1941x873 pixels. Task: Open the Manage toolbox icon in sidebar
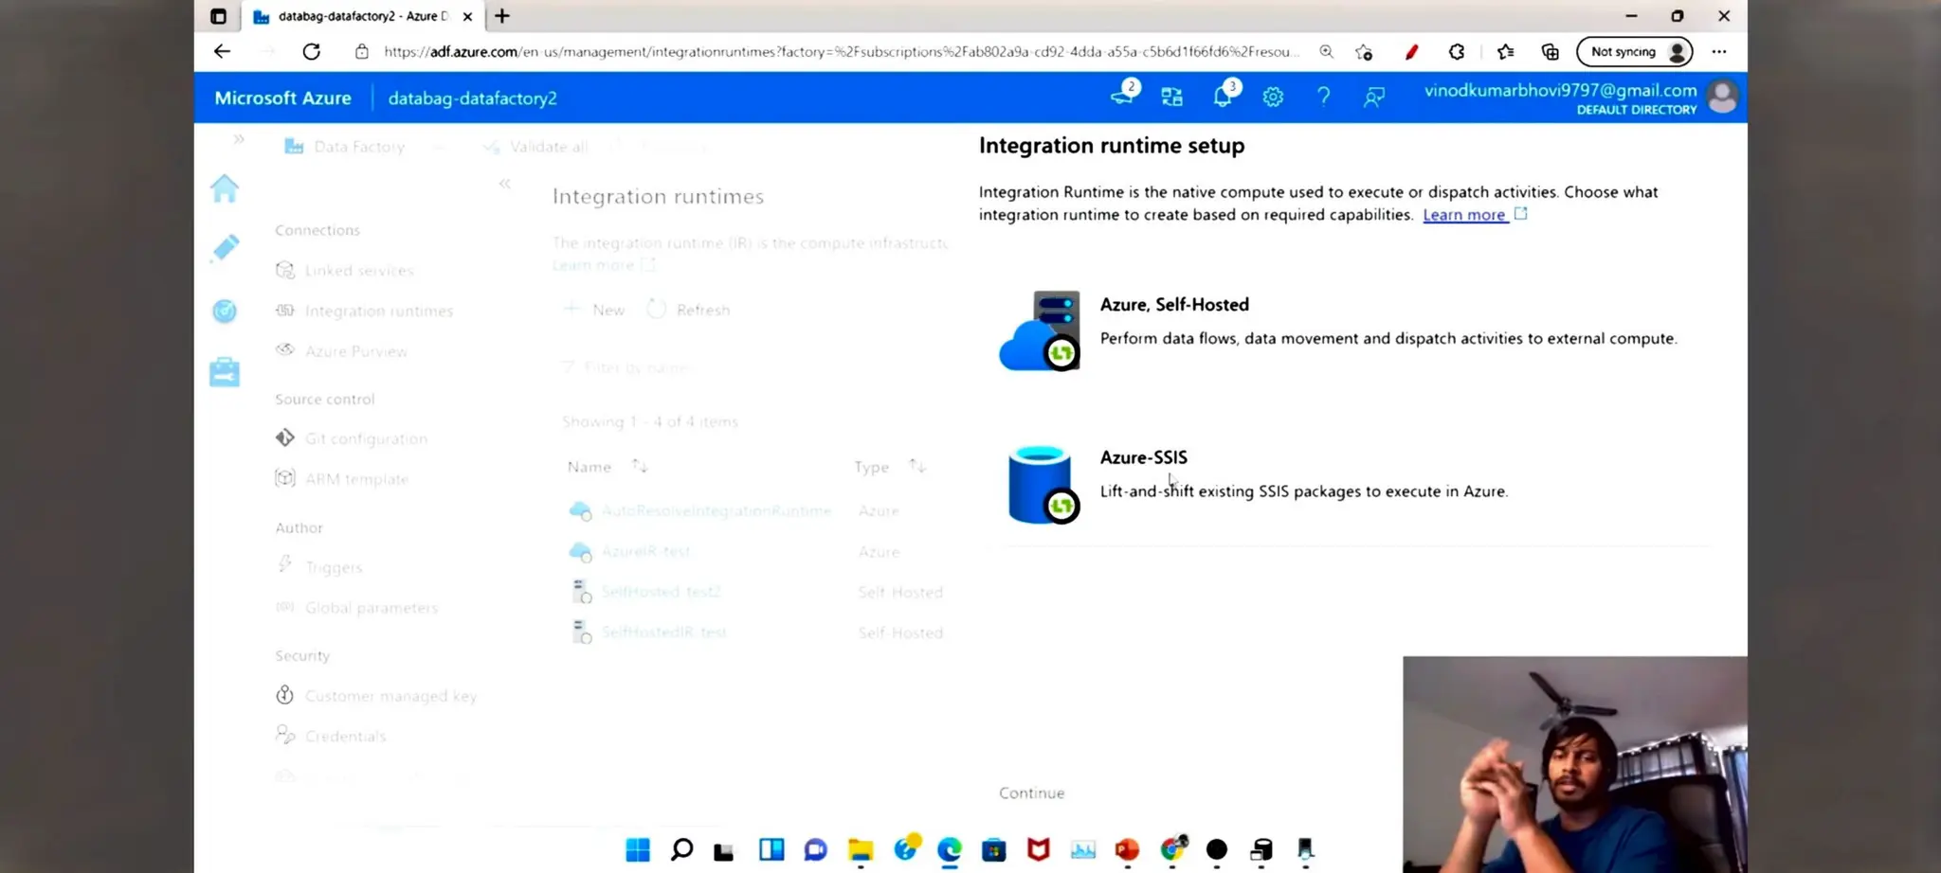coord(225,372)
